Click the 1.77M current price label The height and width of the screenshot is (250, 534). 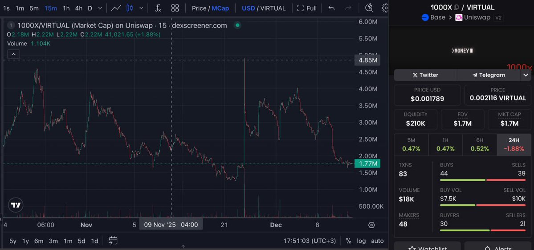pos(367,164)
